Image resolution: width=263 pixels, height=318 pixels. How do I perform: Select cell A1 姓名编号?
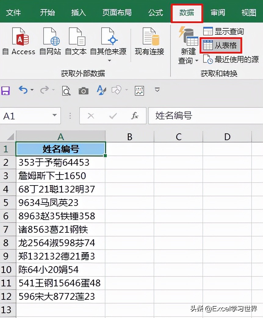[x=60, y=149]
